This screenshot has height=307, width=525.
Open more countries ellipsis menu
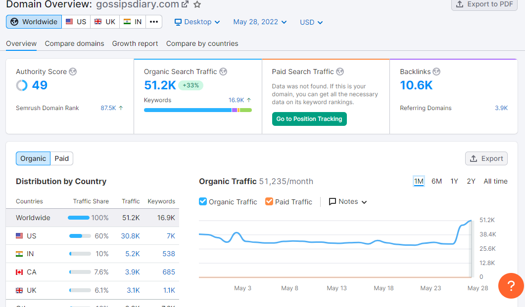point(154,22)
